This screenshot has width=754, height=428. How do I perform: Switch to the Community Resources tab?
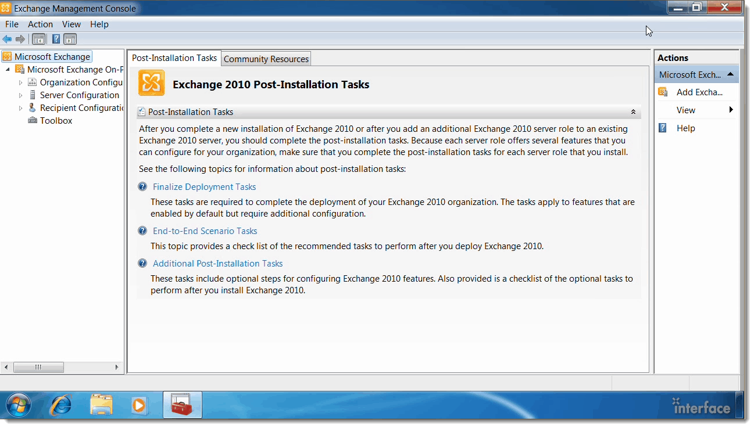266,59
